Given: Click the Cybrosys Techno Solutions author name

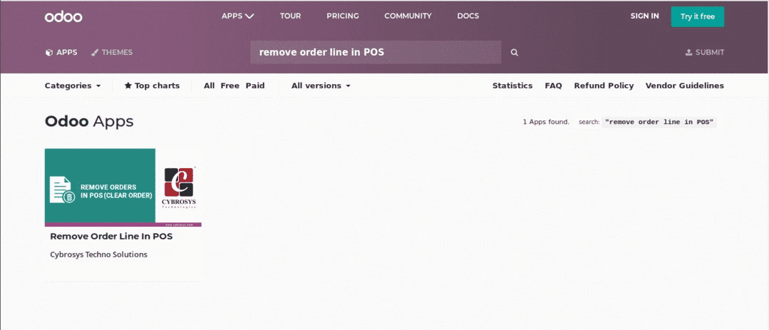Looking at the screenshot, I should pyautogui.click(x=98, y=254).
